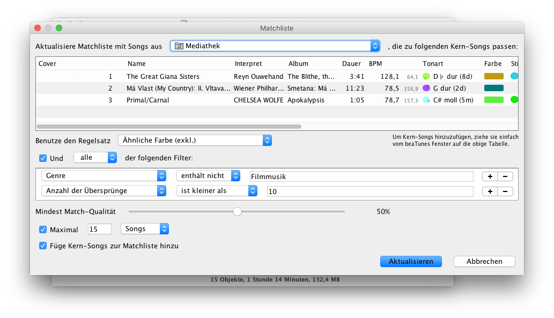Open the enthält nicht condition dropdown

209,176
